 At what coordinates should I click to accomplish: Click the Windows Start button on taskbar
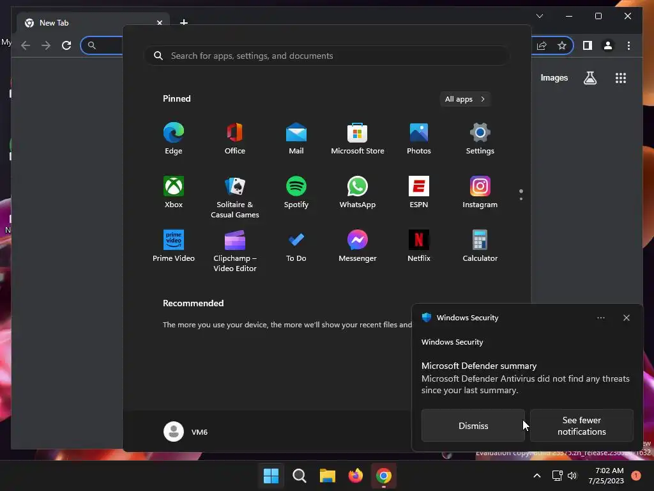[271, 476]
